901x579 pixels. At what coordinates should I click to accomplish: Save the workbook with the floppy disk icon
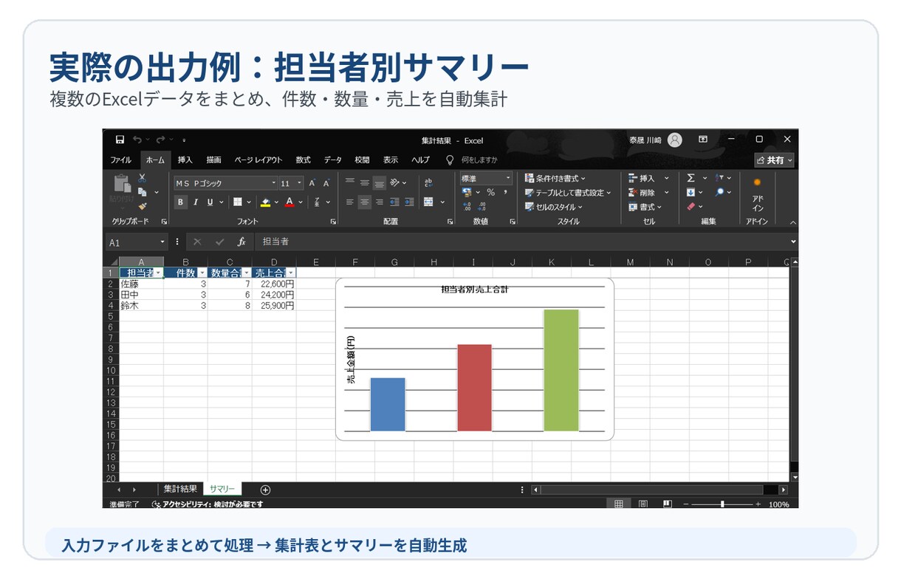(120, 140)
